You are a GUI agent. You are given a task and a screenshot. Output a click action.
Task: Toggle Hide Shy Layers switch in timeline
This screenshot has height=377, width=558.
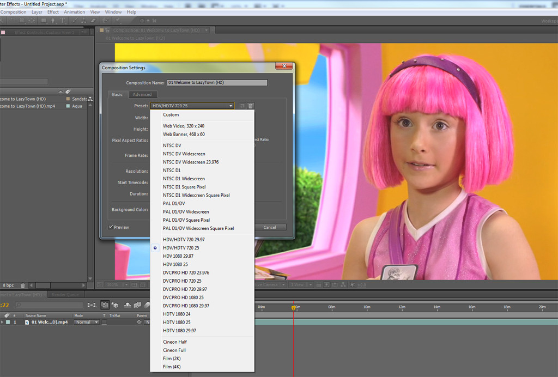[128, 305]
